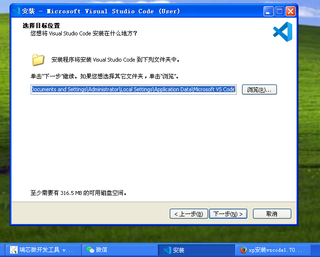This screenshot has width=320, height=257.
Task: Go back with the 上一步 button
Action: click(188, 214)
